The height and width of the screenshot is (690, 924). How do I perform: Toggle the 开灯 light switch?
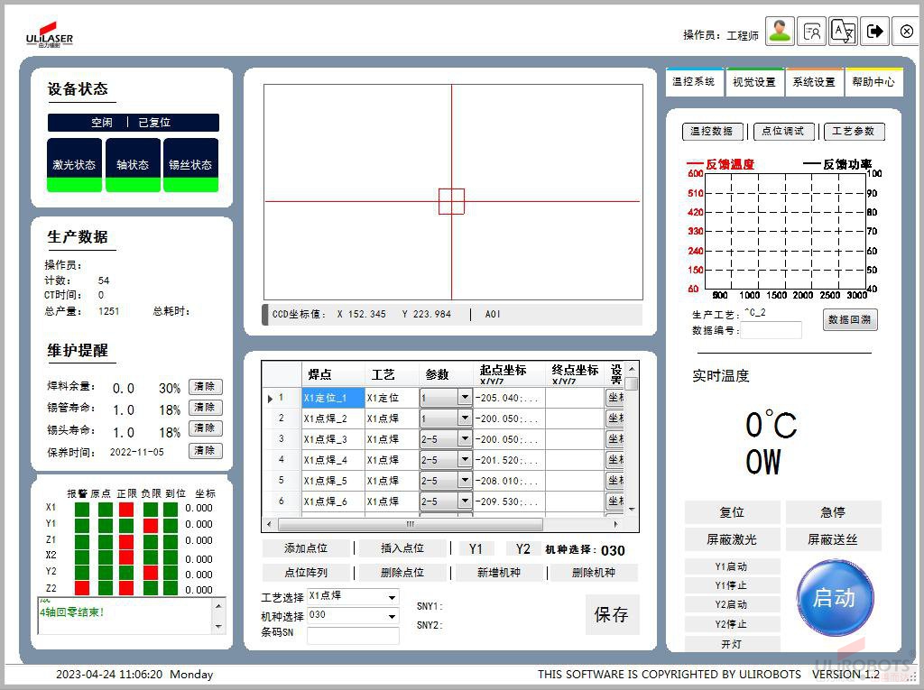point(732,644)
